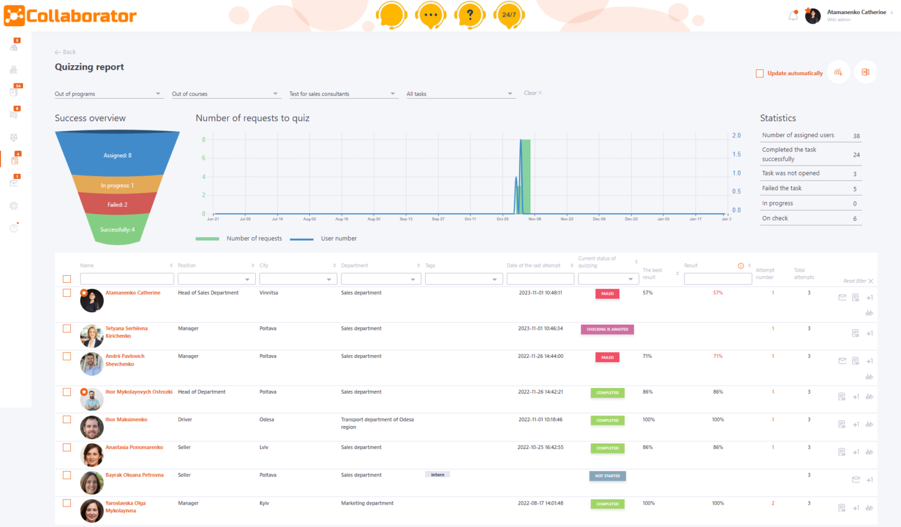Clear the selected report filters
The height and width of the screenshot is (527, 901).
(533, 93)
